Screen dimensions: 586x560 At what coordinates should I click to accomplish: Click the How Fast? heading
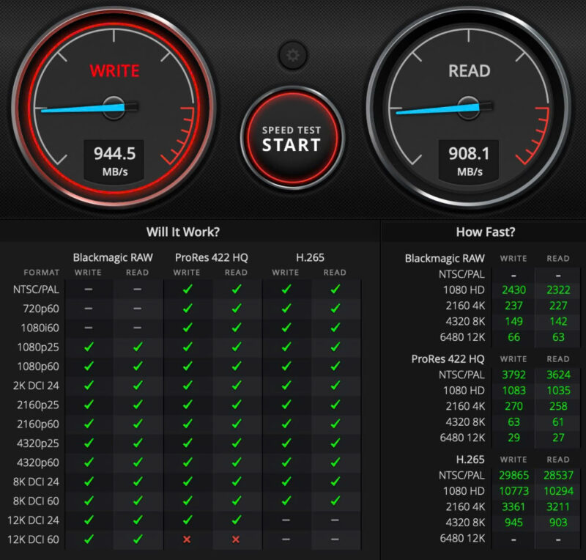coord(486,232)
